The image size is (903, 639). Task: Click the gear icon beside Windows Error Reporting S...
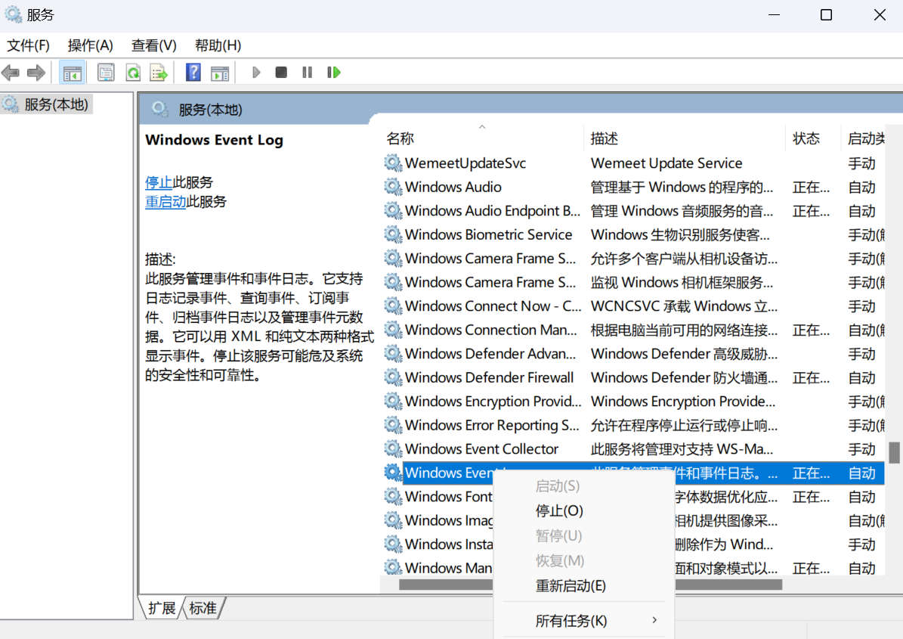(394, 425)
